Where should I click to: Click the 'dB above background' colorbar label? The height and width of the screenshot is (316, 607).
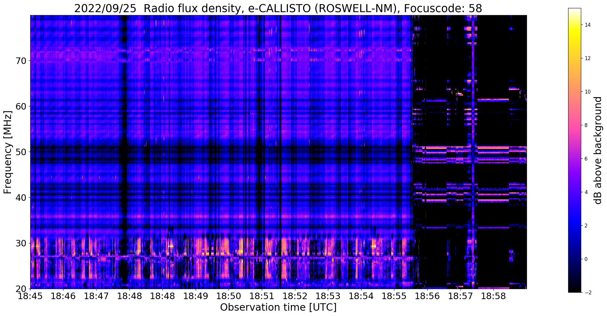[598, 150]
